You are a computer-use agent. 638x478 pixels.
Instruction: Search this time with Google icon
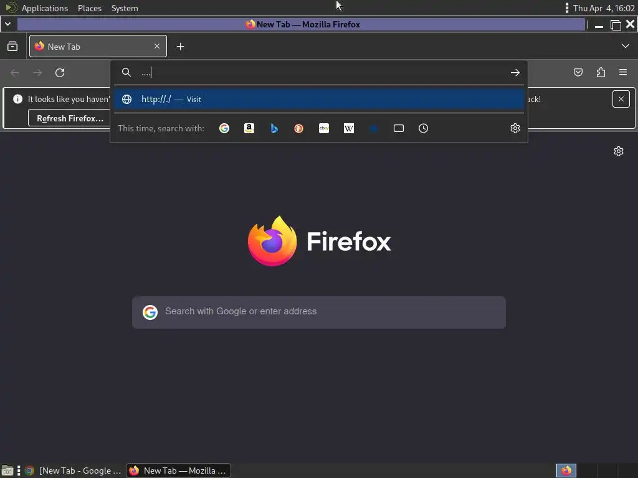click(224, 128)
